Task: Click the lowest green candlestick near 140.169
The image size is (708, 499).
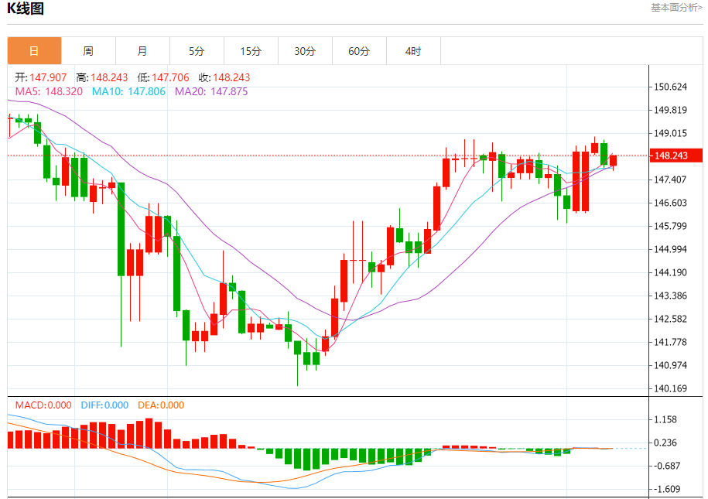Action: coord(298,348)
